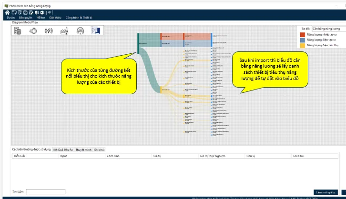Click the red Năng lượng nhiệt tạo ra swatch
The width and height of the screenshot is (346, 199).
click(x=303, y=35)
